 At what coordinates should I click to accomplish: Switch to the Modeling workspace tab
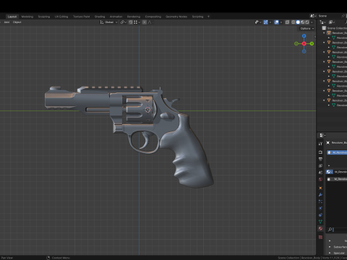point(27,17)
